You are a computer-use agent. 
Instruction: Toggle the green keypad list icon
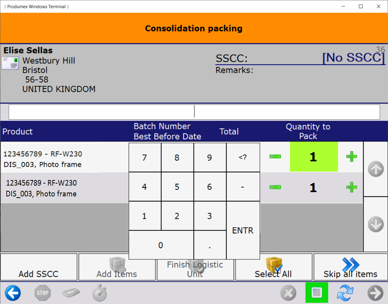317,293
